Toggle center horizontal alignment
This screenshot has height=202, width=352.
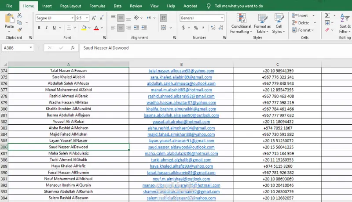121,28
